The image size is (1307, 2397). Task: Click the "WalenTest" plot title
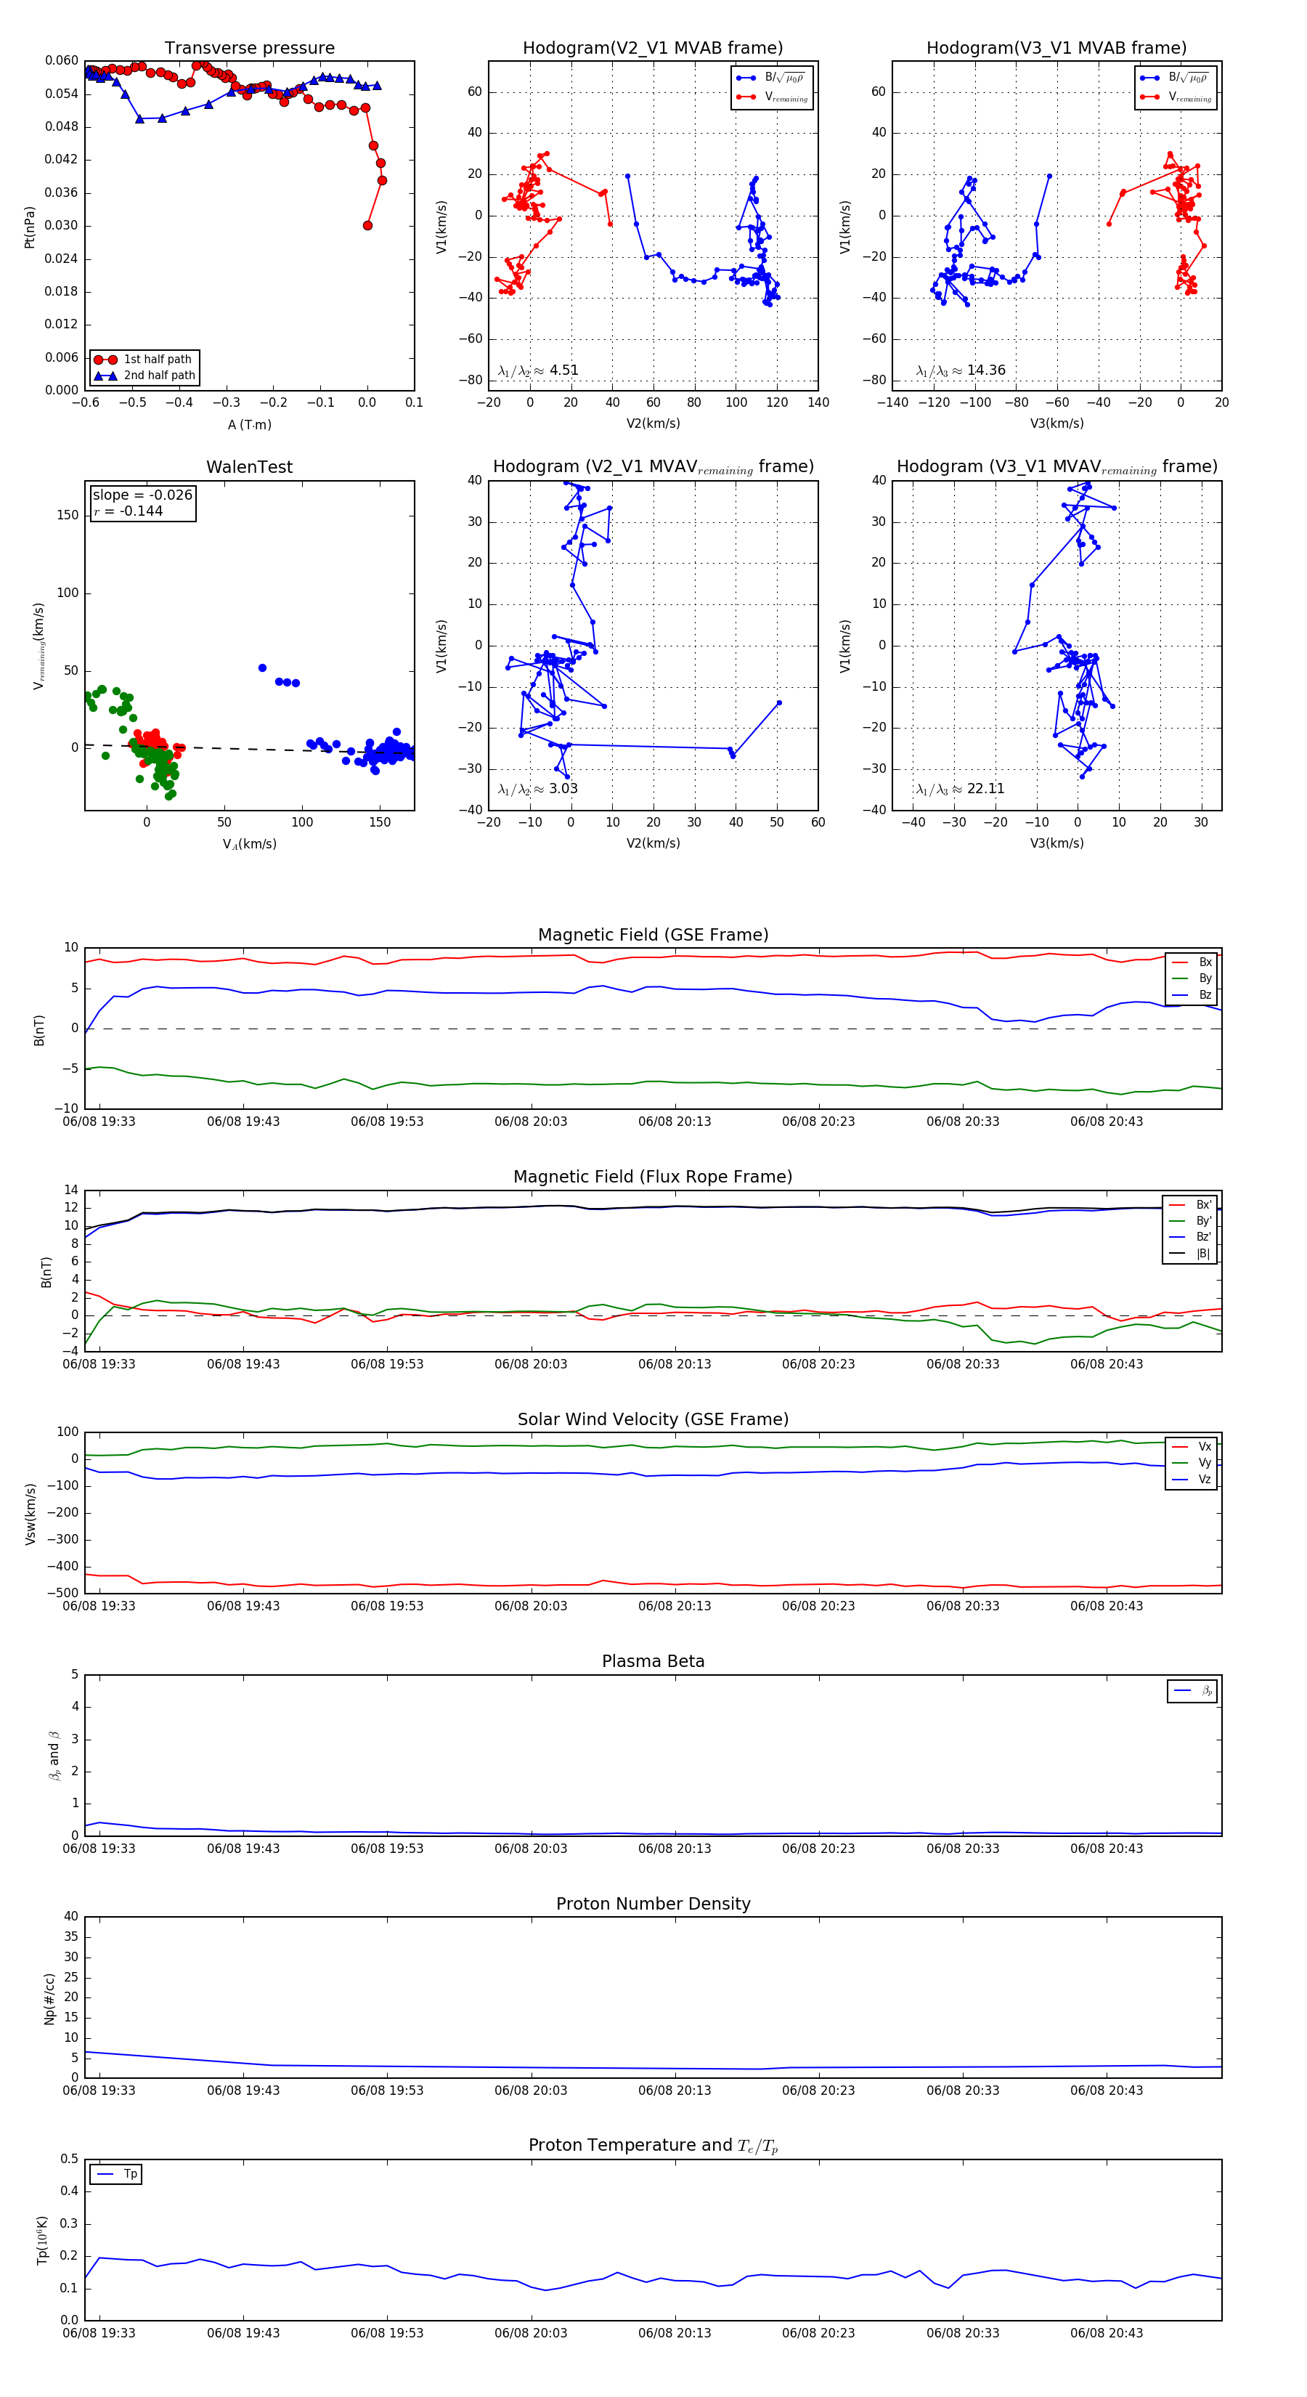pyautogui.click(x=249, y=467)
